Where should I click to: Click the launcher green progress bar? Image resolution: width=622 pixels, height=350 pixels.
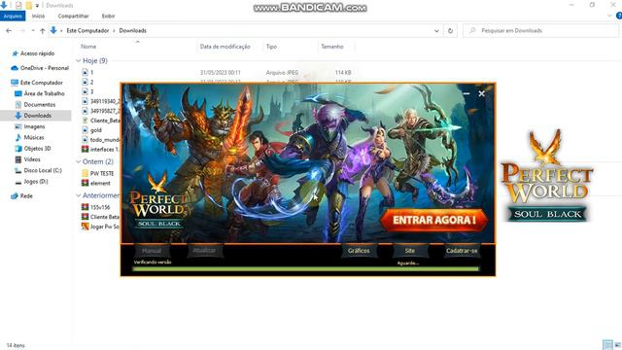pos(306,269)
